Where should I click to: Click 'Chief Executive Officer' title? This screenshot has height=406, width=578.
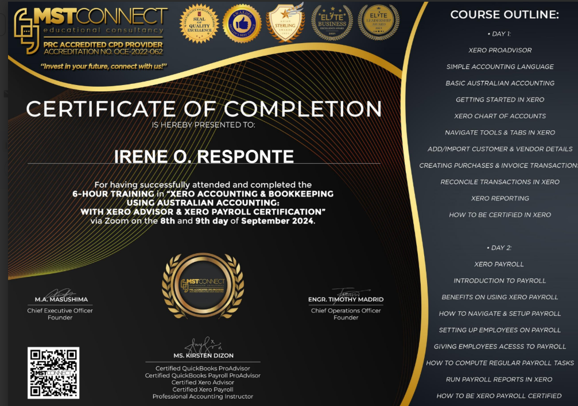click(x=60, y=311)
